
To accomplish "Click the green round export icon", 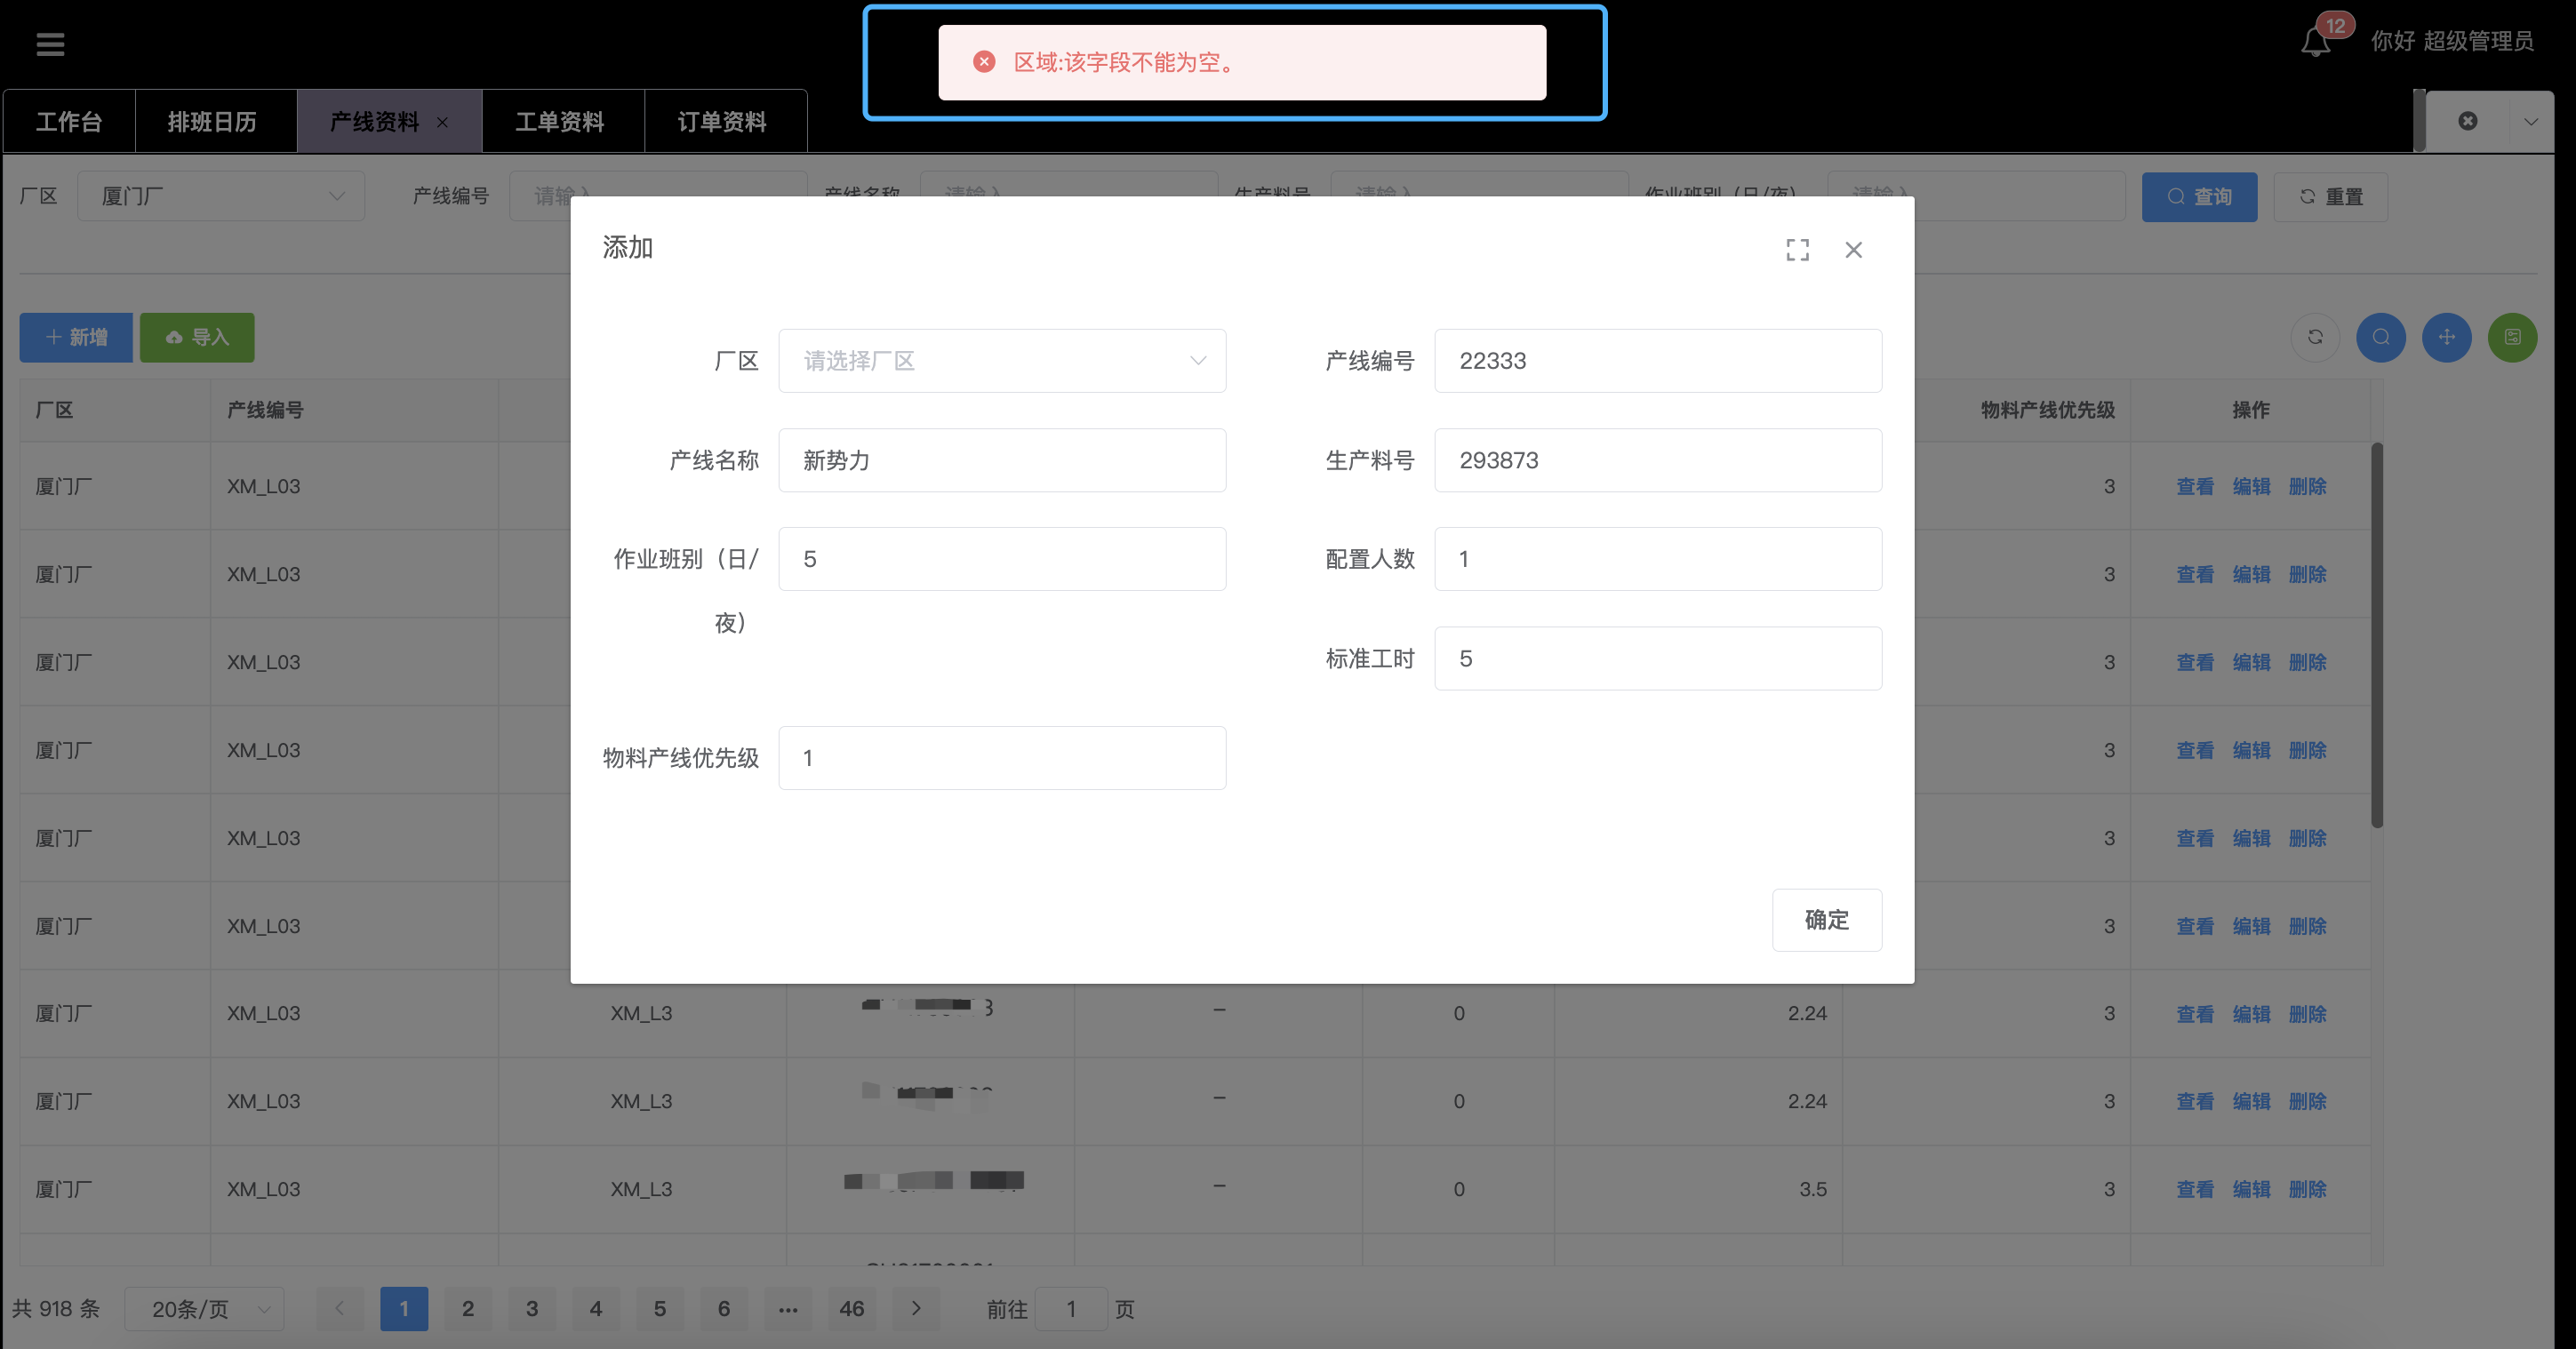I will [x=2512, y=337].
